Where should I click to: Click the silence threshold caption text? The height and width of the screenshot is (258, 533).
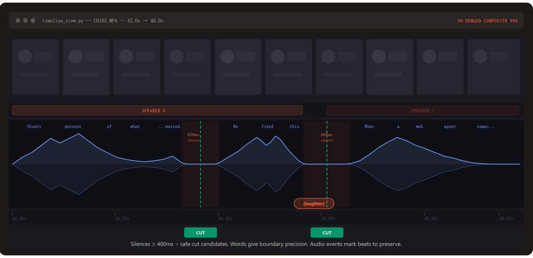pos(266,244)
